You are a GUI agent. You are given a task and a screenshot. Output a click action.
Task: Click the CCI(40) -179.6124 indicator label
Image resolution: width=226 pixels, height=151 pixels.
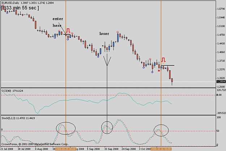(x=12, y=91)
